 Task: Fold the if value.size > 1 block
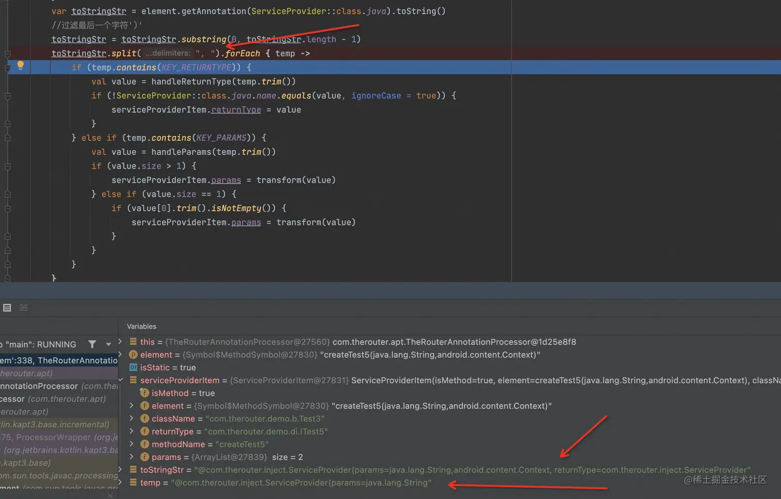tap(8, 166)
